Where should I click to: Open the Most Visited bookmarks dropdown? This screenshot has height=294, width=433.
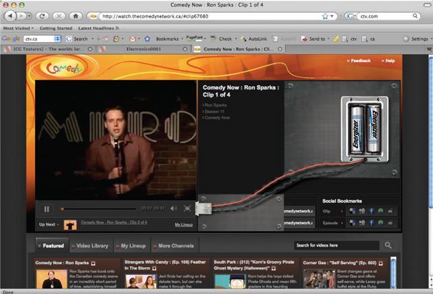coord(18,28)
